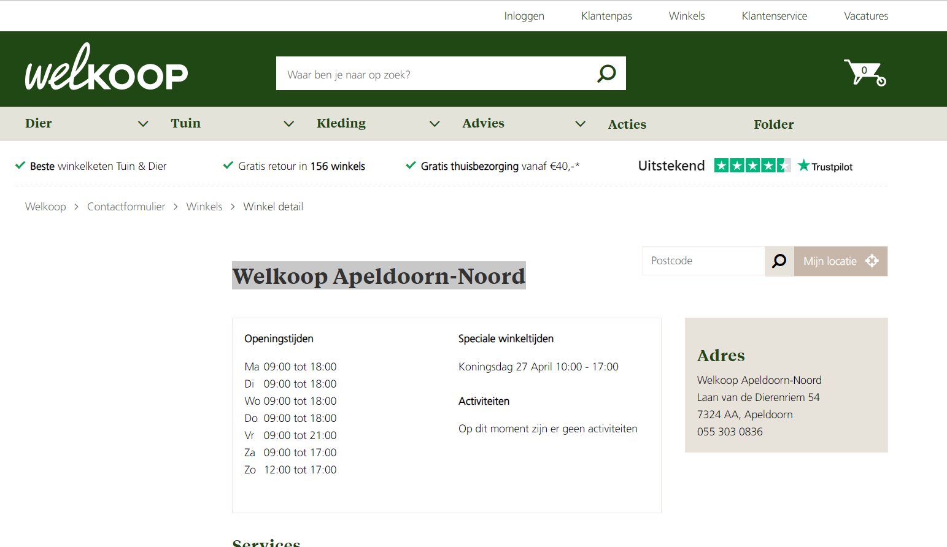Click the Contactformulier breadcrumb
Screen dimensions: 947x547
pos(126,207)
